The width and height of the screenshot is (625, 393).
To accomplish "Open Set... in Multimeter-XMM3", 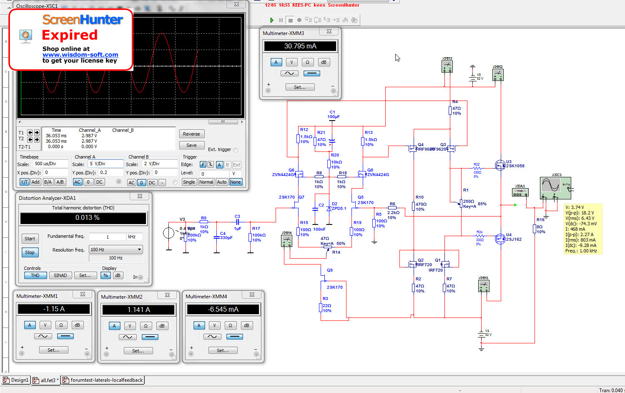I will point(300,87).
